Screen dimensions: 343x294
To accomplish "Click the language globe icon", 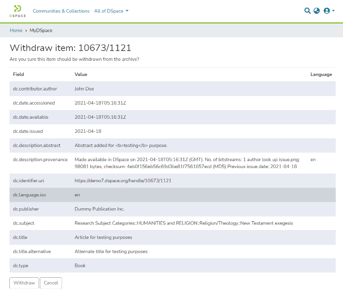I will (317, 11).
